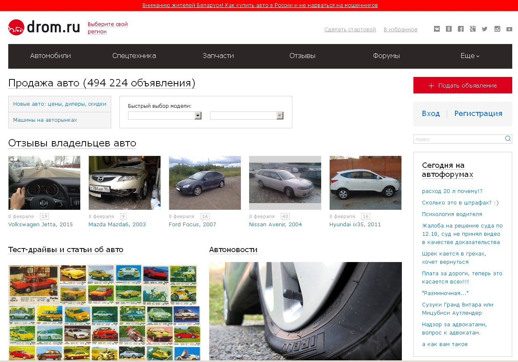Expand the second quick model selection dropdown
Image resolution: width=518 pixels, height=362 pixels.
coord(247,116)
